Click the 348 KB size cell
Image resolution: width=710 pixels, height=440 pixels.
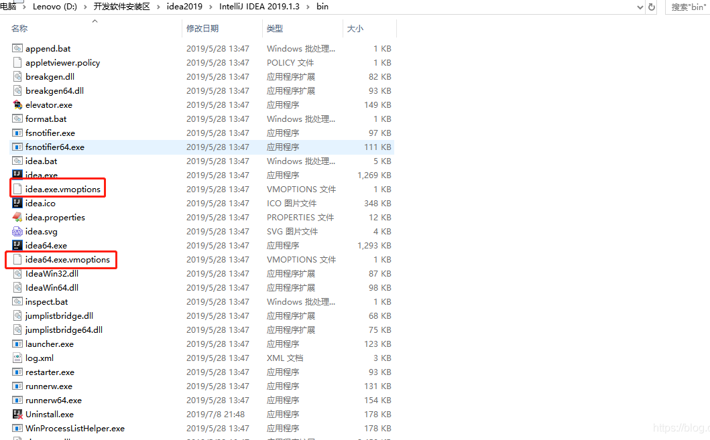click(x=377, y=203)
